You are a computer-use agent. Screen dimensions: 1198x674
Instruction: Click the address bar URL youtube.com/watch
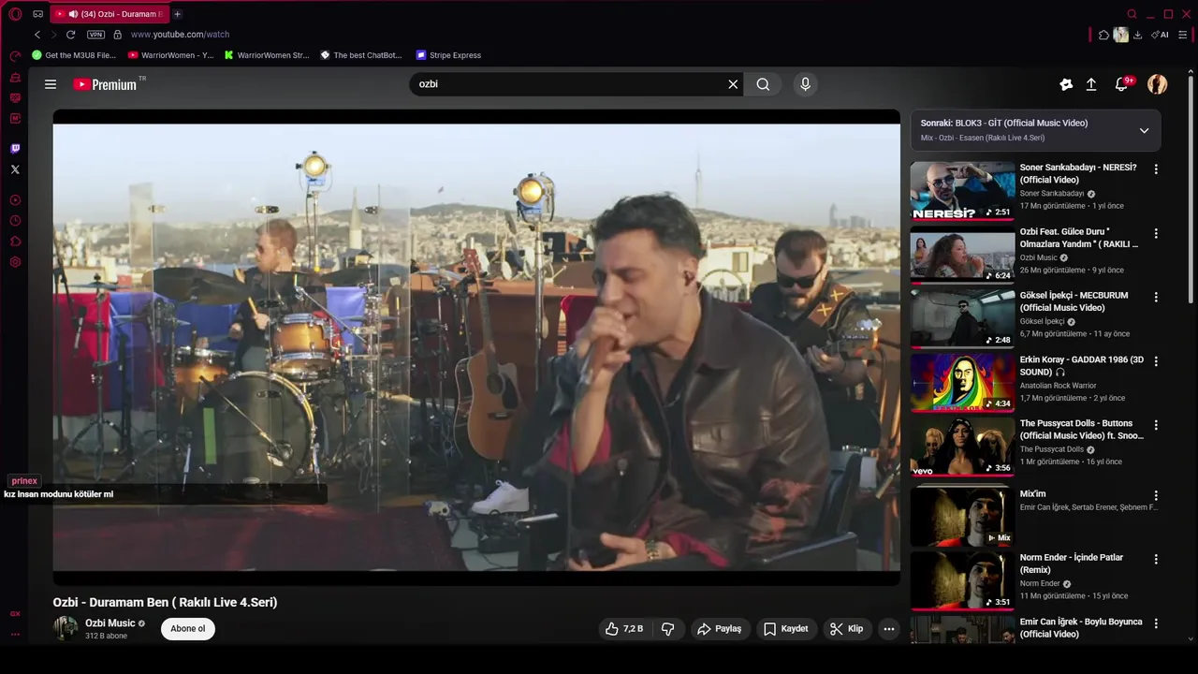pos(180,35)
